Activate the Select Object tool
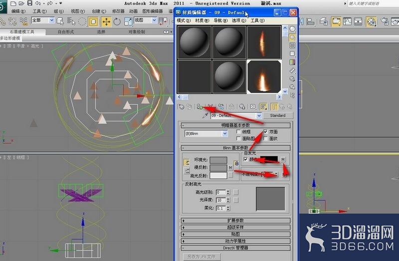 (60, 21)
